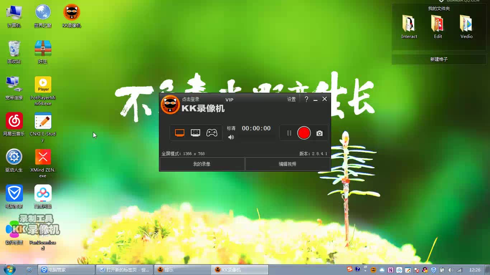Image resolution: width=490 pixels, height=275 pixels.
Task: Select 计算机 desktop icon
Action: (14, 16)
